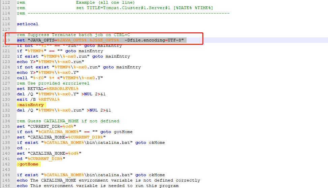Click 'set "CATALINA_HOME=%cd%"' on line 140

pos(49,153)
